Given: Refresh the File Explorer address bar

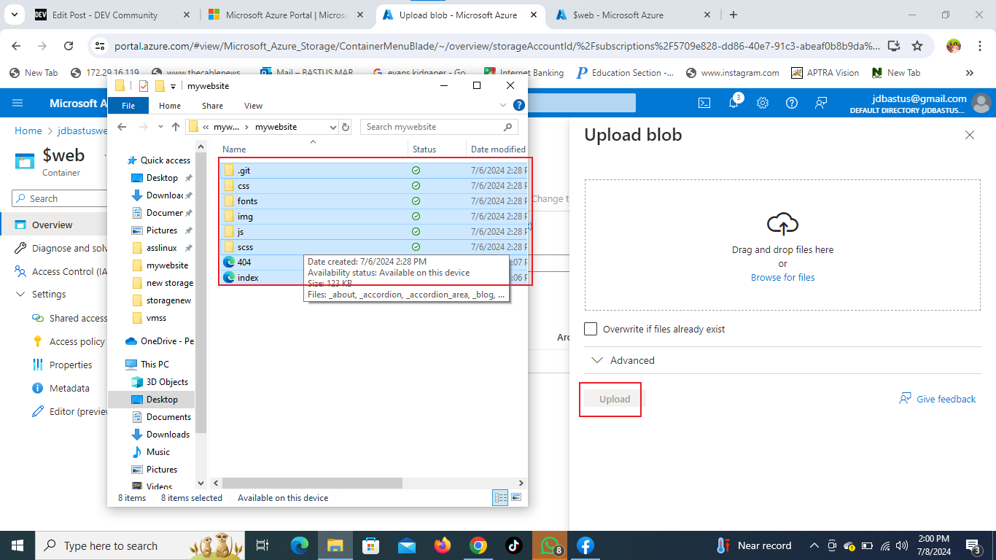Looking at the screenshot, I should click(x=346, y=127).
